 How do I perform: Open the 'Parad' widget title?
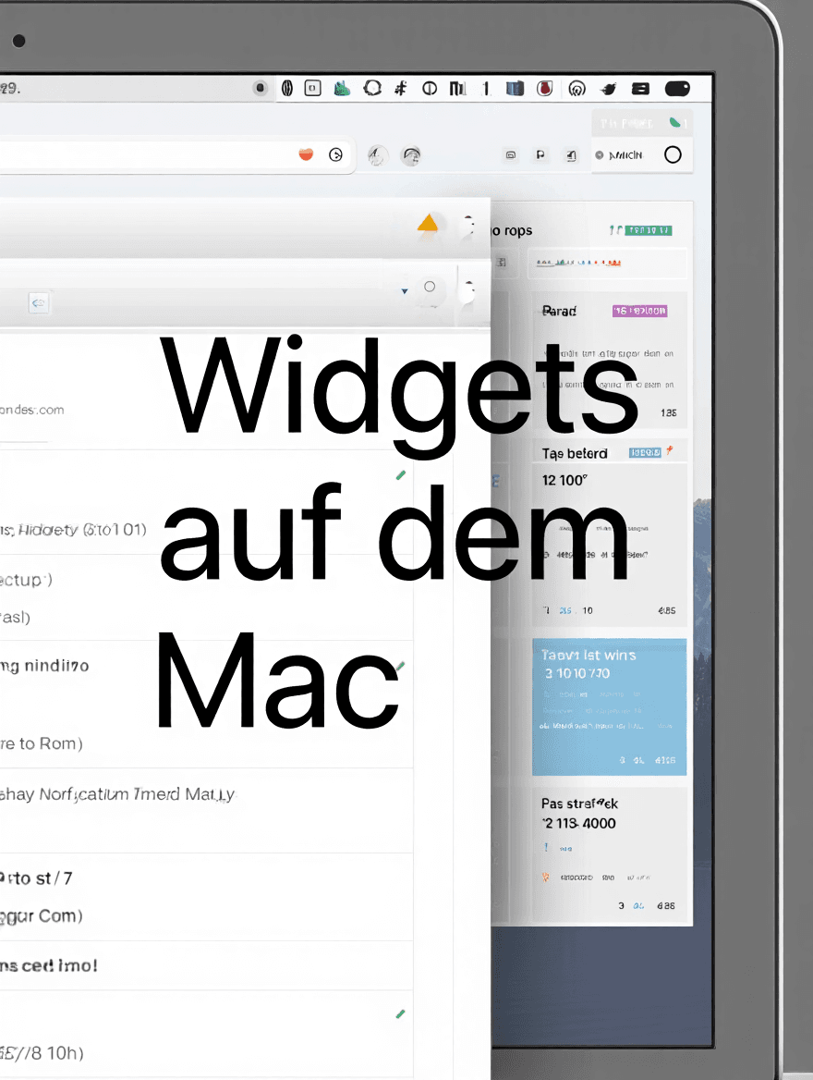coord(559,312)
